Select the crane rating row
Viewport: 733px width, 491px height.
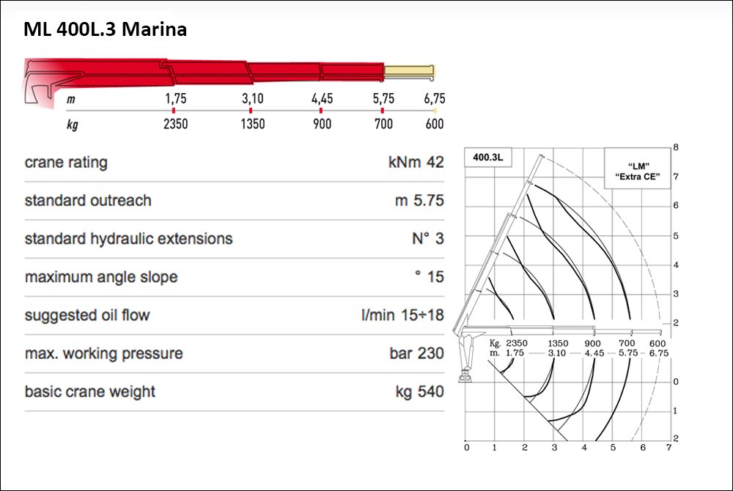point(235,163)
